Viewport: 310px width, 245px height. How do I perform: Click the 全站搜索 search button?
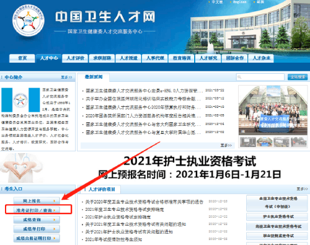(x=298, y=77)
